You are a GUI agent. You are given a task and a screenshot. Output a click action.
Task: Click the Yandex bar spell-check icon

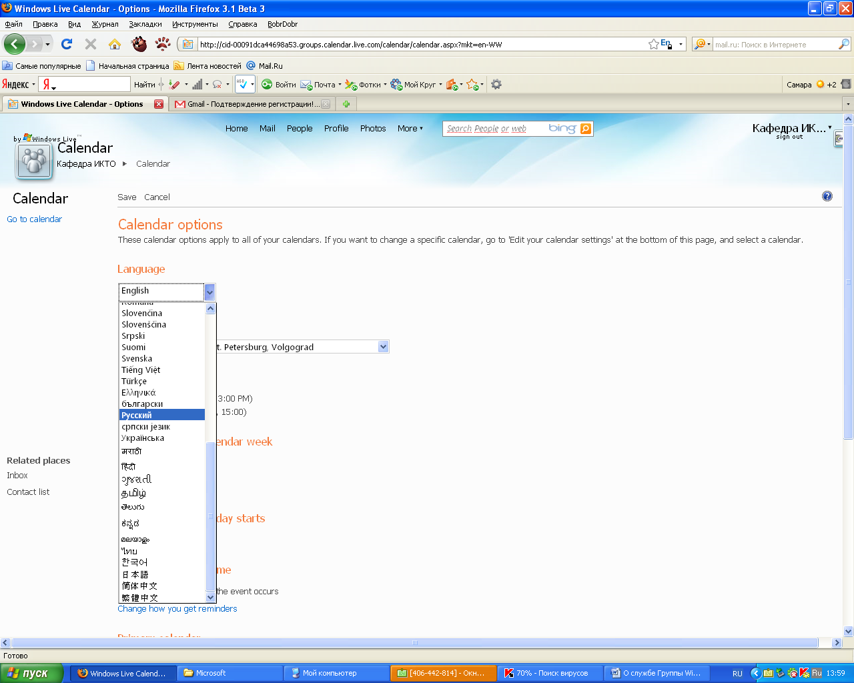(x=242, y=85)
